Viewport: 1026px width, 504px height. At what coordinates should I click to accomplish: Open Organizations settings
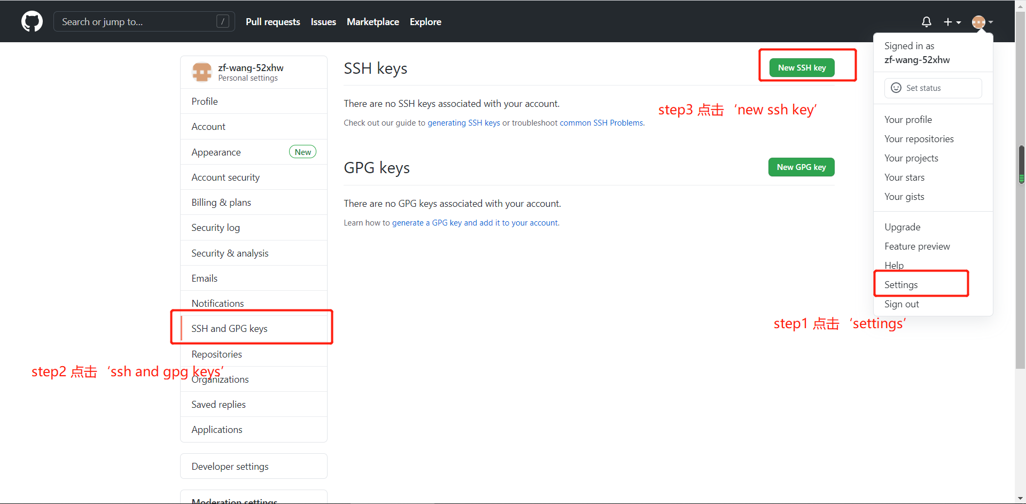(254, 379)
